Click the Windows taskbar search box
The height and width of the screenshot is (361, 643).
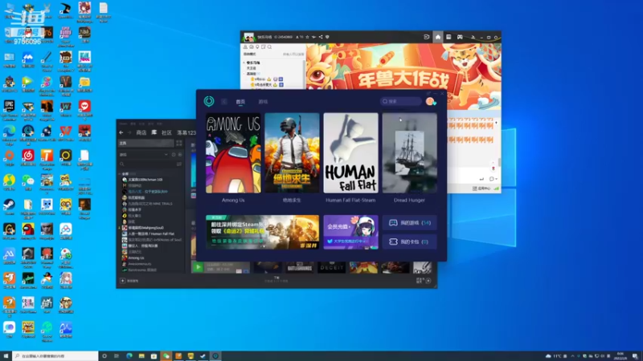(55, 356)
